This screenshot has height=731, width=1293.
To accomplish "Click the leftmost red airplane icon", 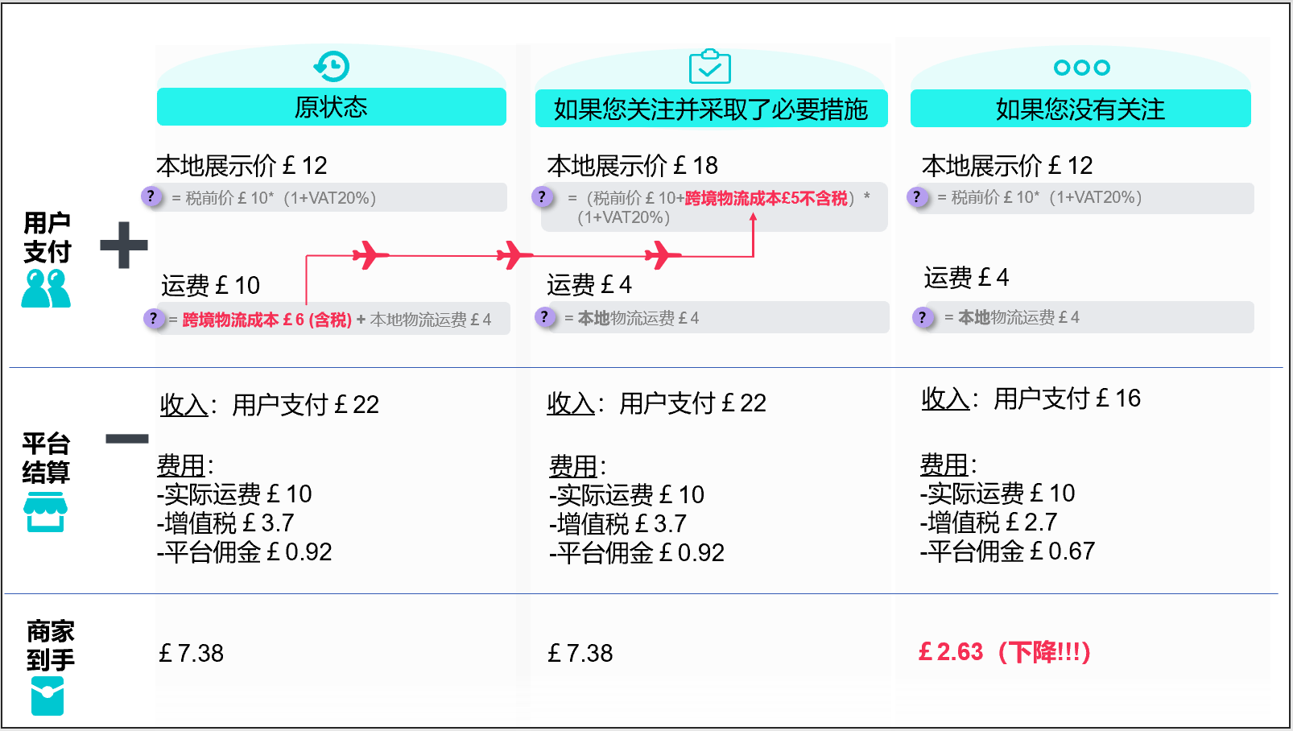I will point(370,255).
